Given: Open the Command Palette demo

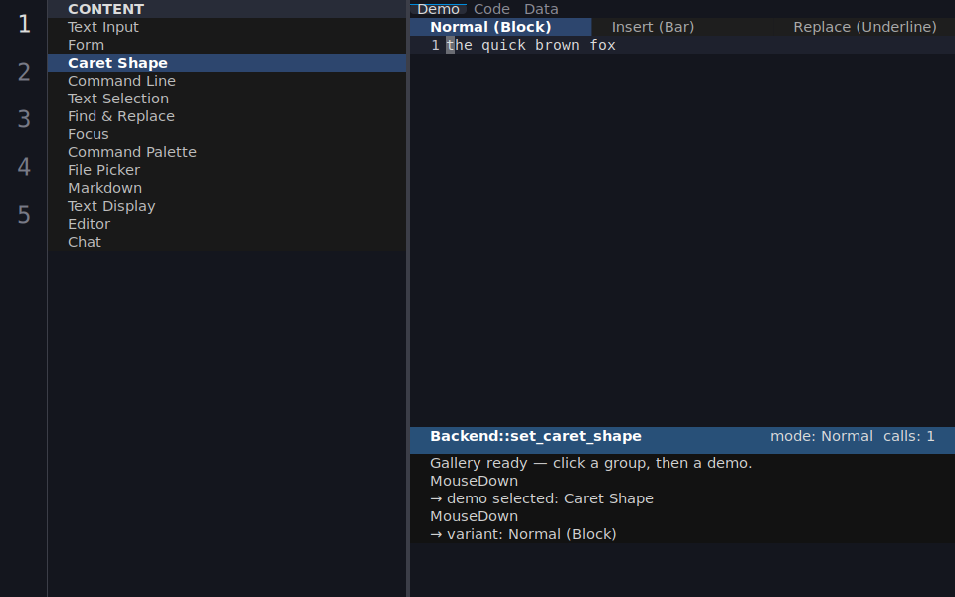Looking at the screenshot, I should (227, 152).
